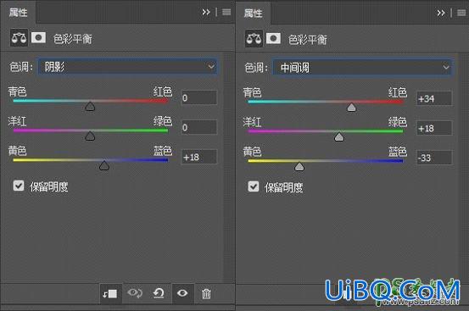Select layer mask icon in Shadows panel
The height and width of the screenshot is (311, 469).
pyautogui.click(x=38, y=37)
